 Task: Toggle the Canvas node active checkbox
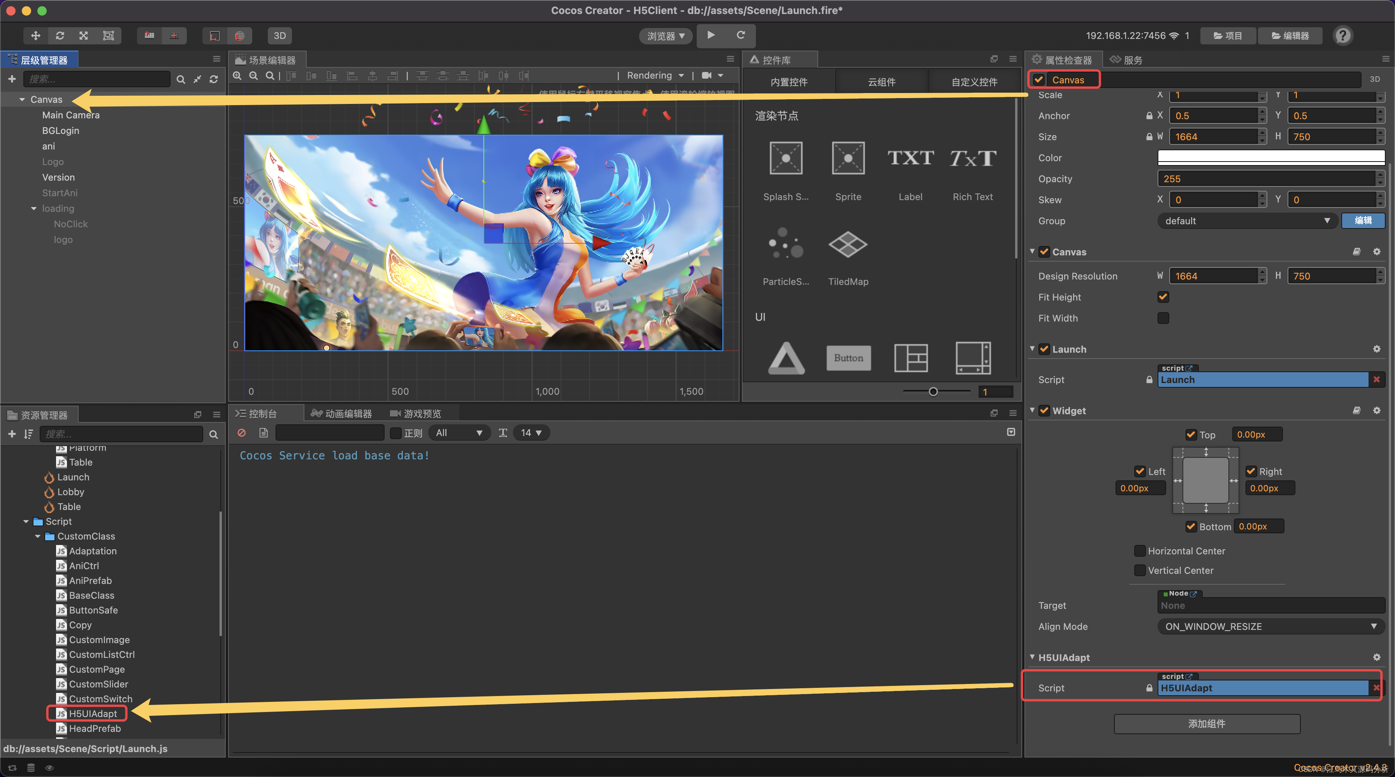[x=1039, y=79]
